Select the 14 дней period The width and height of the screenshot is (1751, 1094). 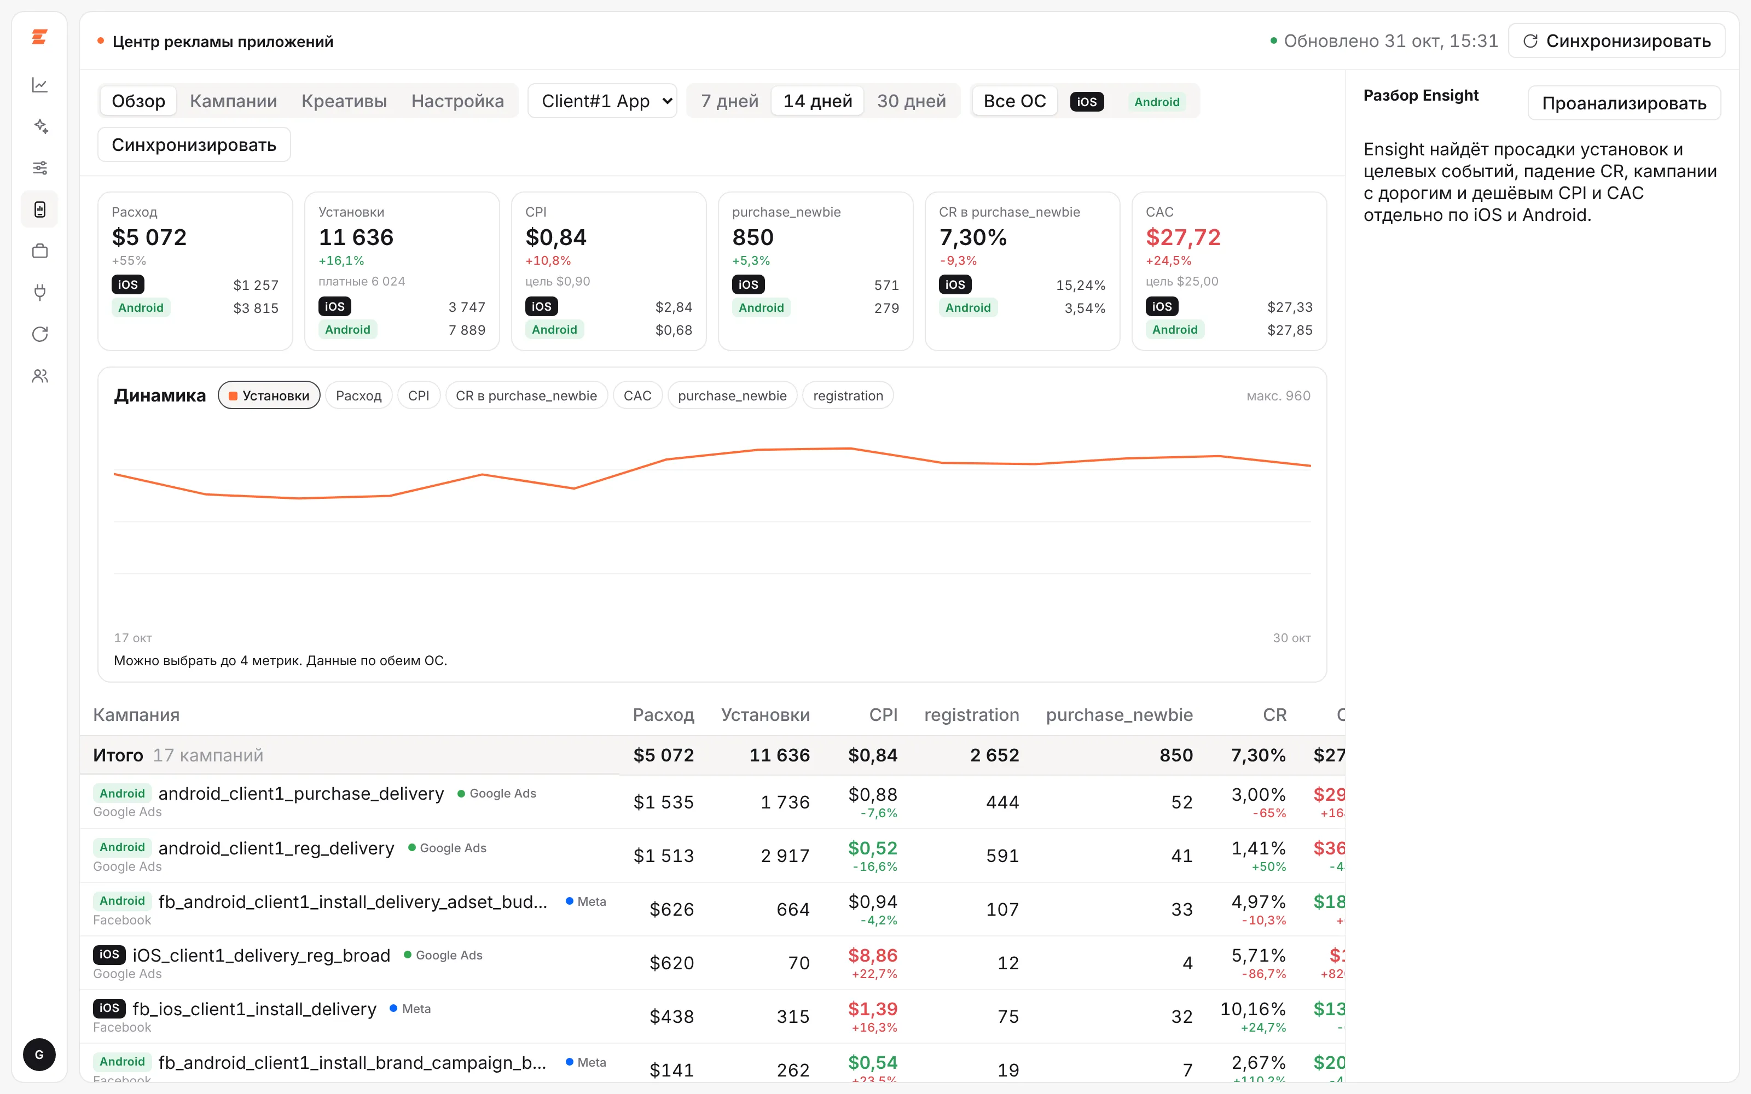click(817, 101)
